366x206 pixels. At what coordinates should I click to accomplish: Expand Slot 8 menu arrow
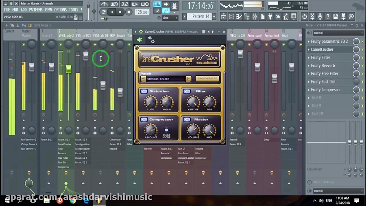coord(309,98)
